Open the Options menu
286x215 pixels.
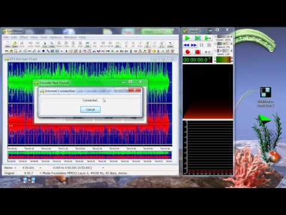(x=55, y=37)
